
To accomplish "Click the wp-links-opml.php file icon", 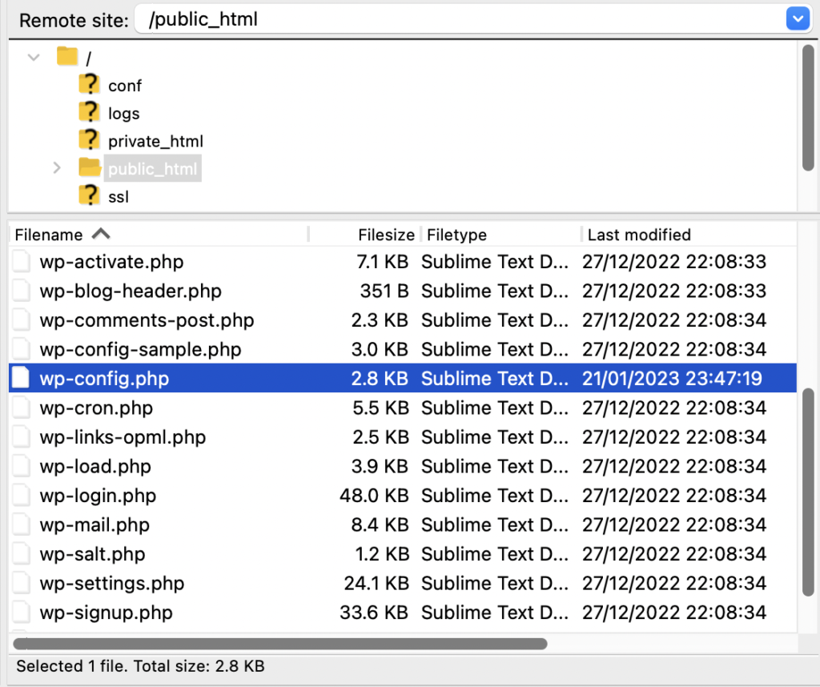I will tap(21, 436).
